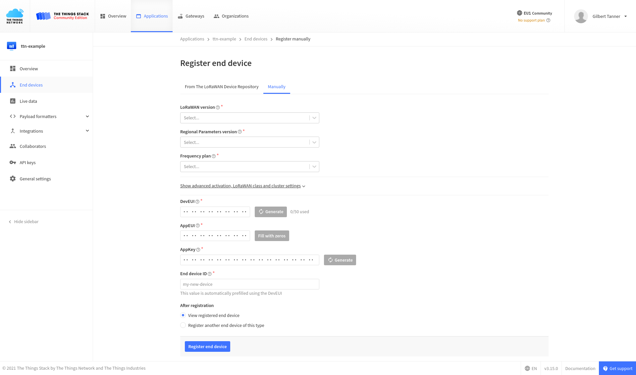Select Register another end device radio button
Image resolution: width=636 pixels, height=375 pixels.
pos(183,325)
